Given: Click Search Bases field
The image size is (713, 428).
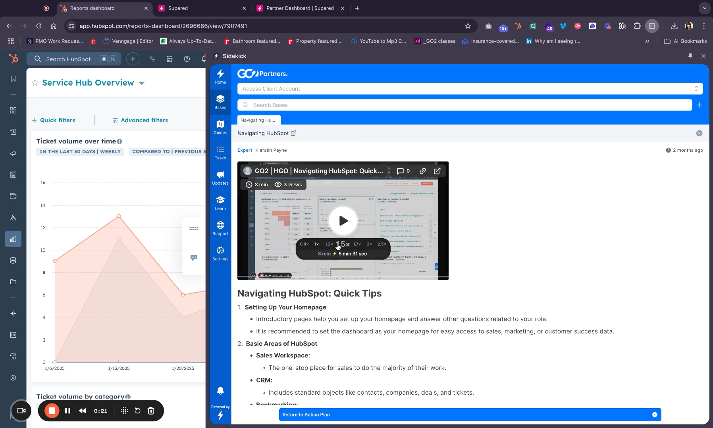Looking at the screenshot, I should point(464,105).
